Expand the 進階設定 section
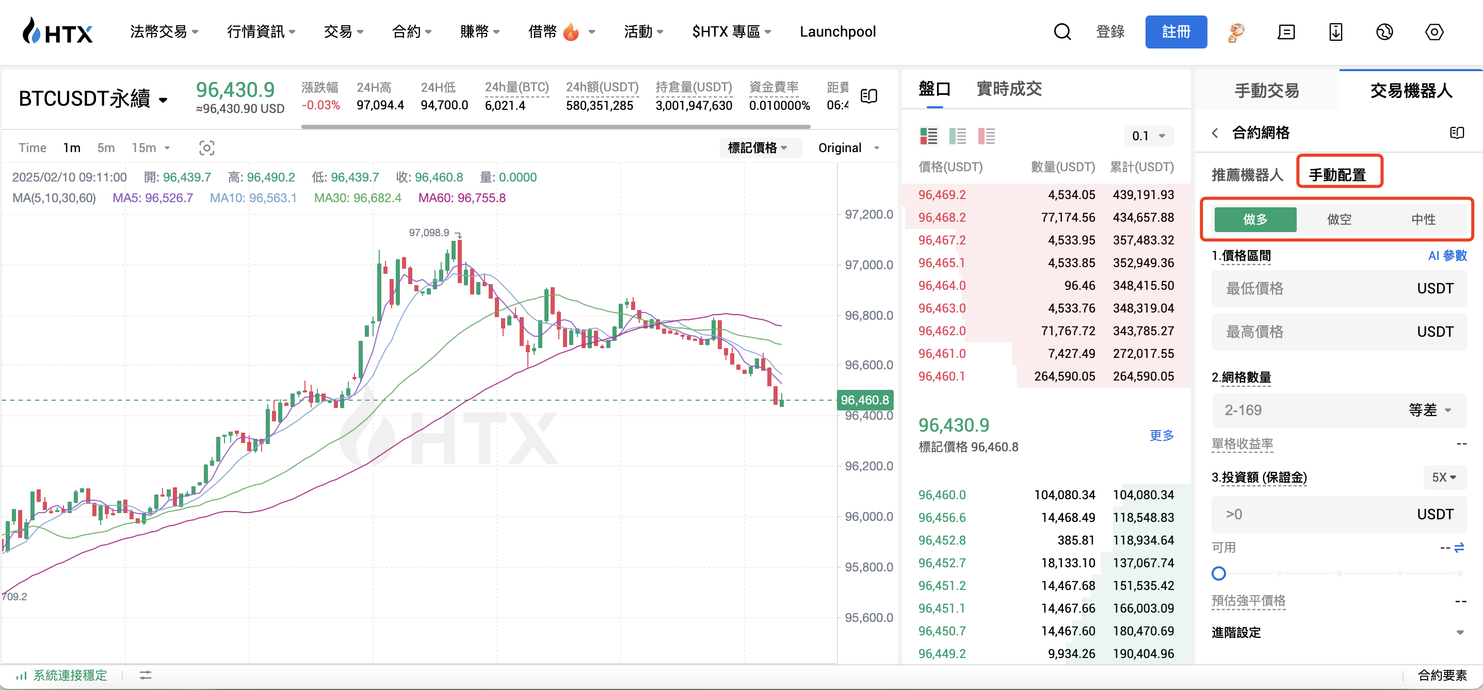This screenshot has height=690, width=1483. coord(1339,632)
